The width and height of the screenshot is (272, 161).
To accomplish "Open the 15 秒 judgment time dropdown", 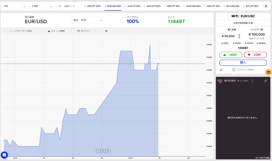I will (x=91, y=20).
